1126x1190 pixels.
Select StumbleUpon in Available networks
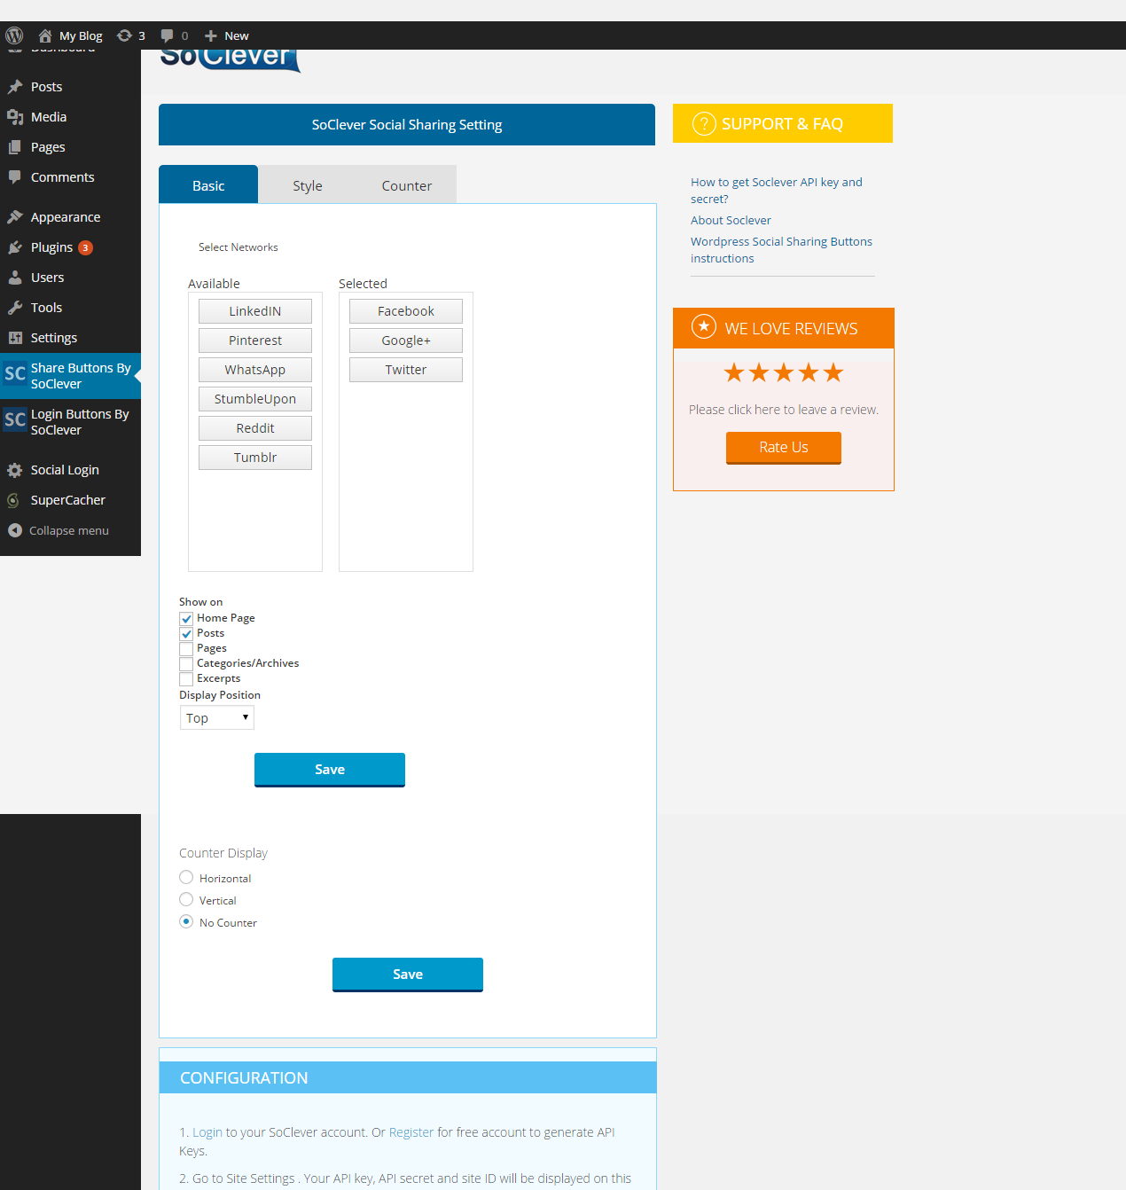255,399
